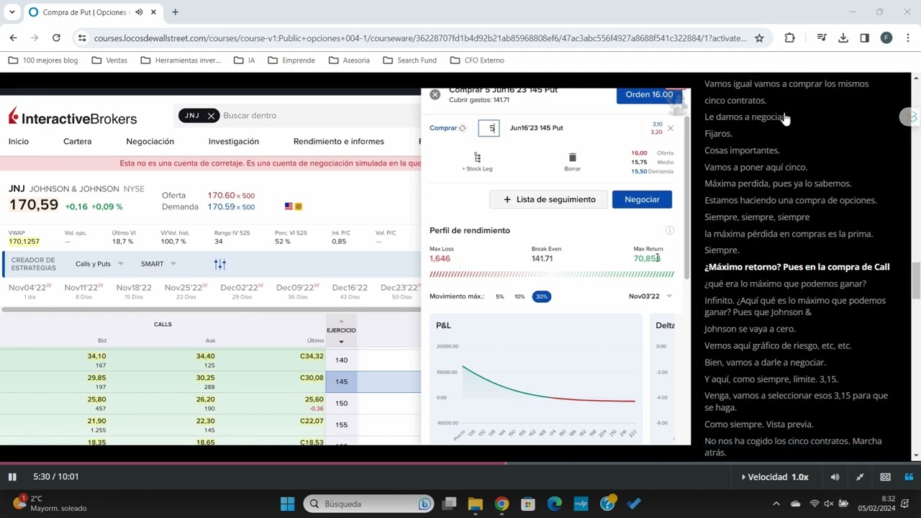Open the Investigación menu

click(x=234, y=142)
